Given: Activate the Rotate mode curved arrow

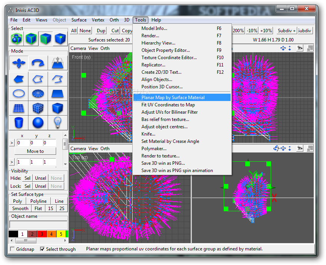Looking at the screenshot, I should (x=38, y=63).
